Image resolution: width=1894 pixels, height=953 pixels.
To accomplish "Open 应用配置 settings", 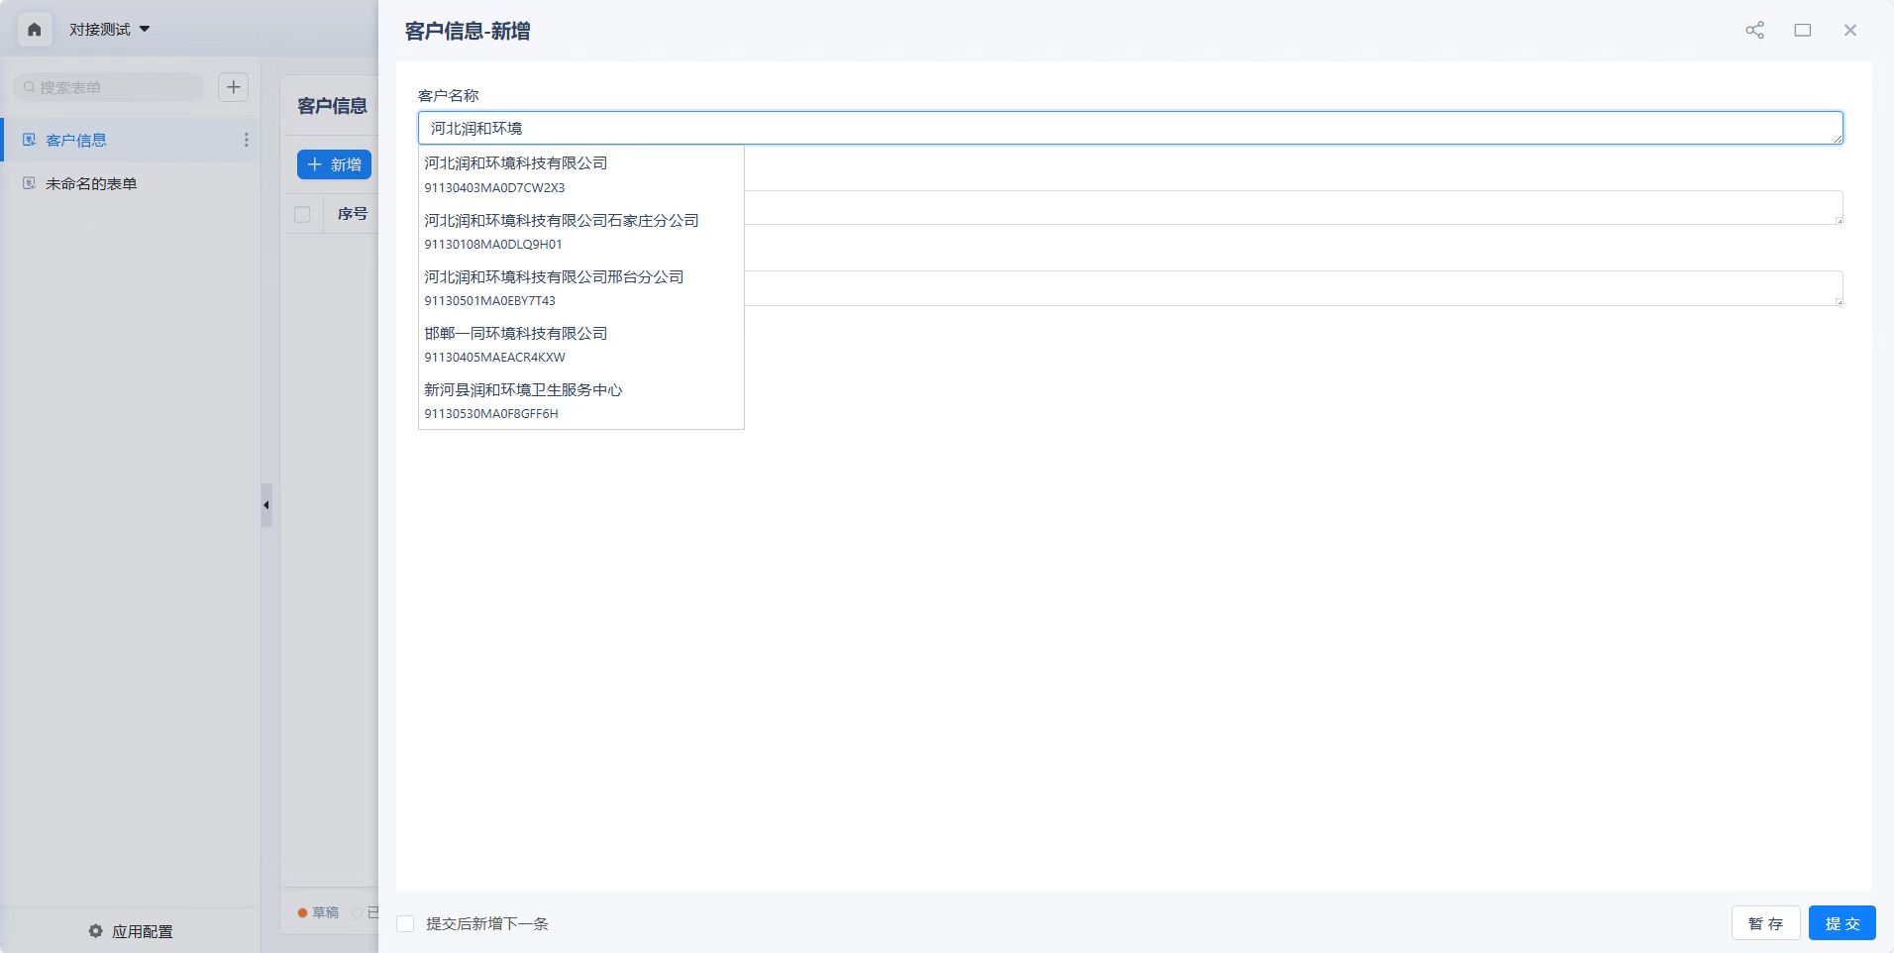I will 130,931.
